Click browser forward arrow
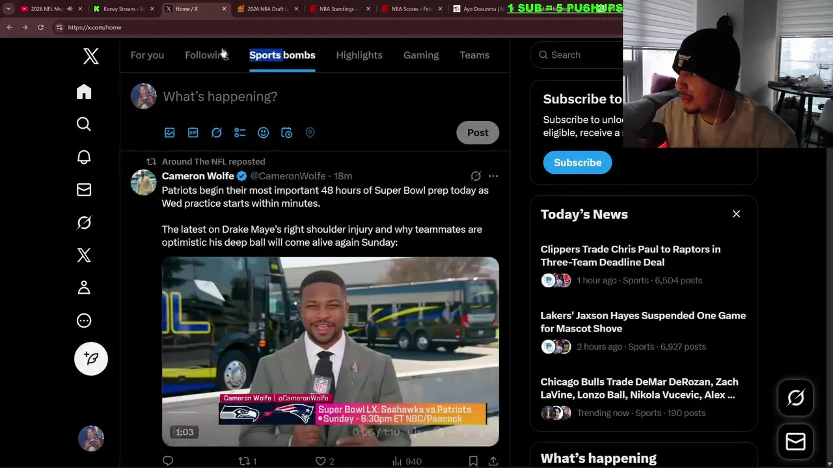833x468 pixels. (25, 27)
